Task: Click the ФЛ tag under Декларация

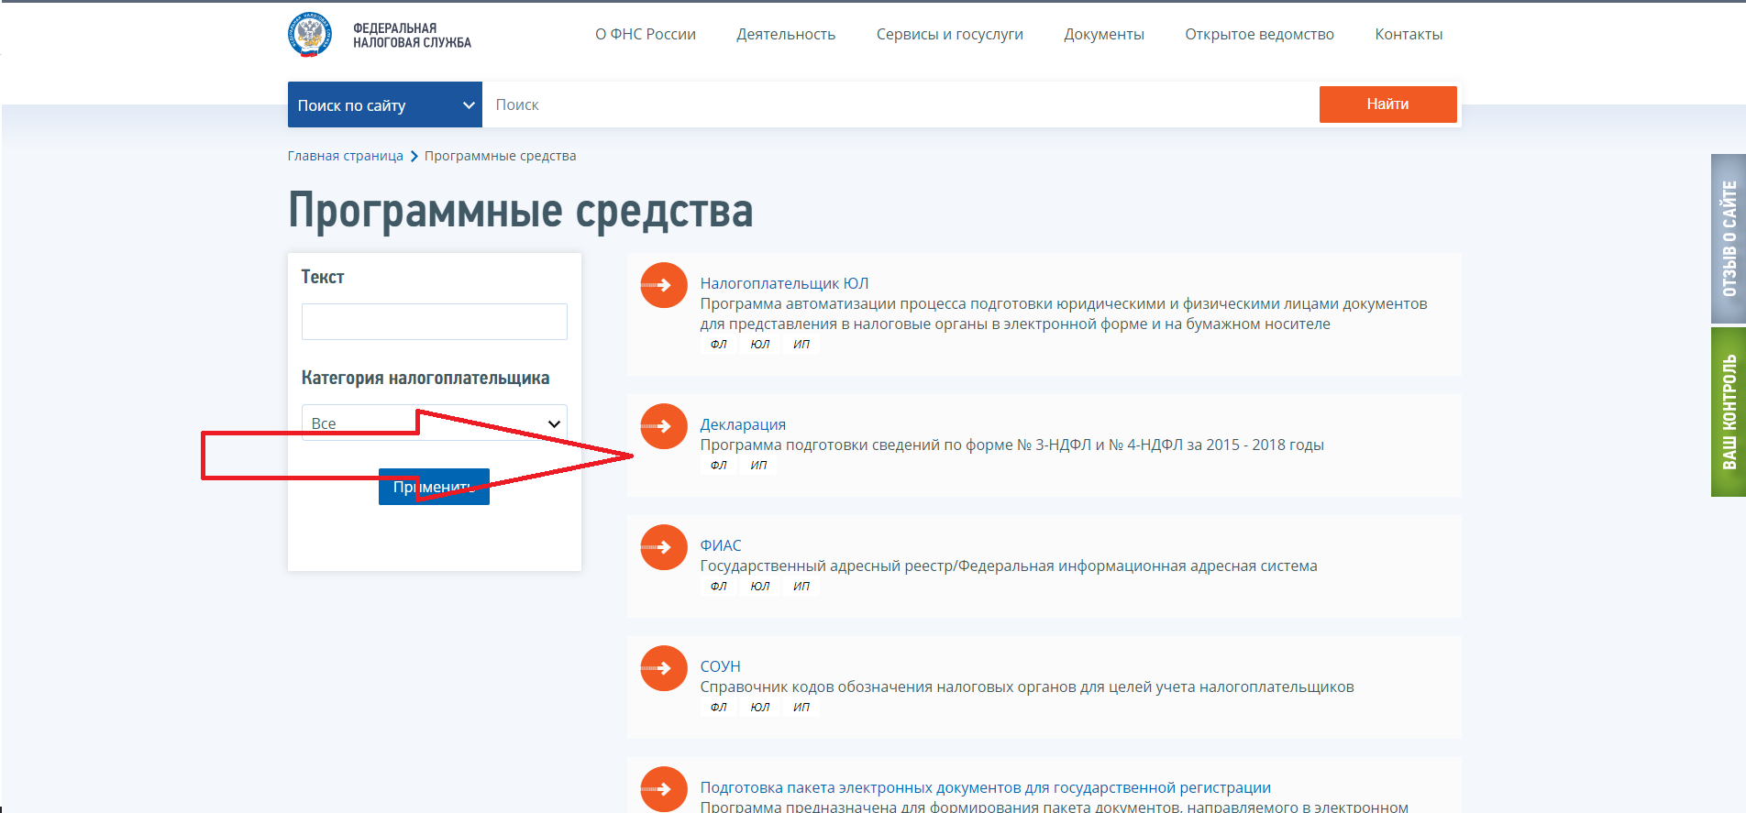Action: tap(718, 466)
